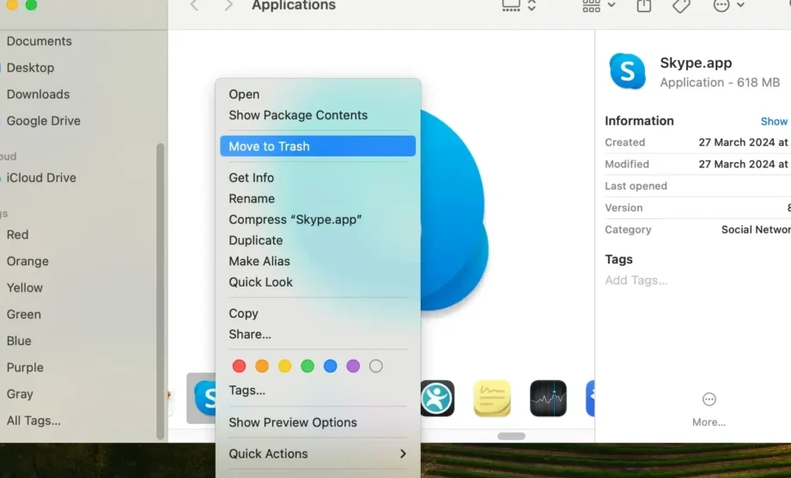Click the Created date row
Viewport: 791px width, 478px height.
pos(697,142)
